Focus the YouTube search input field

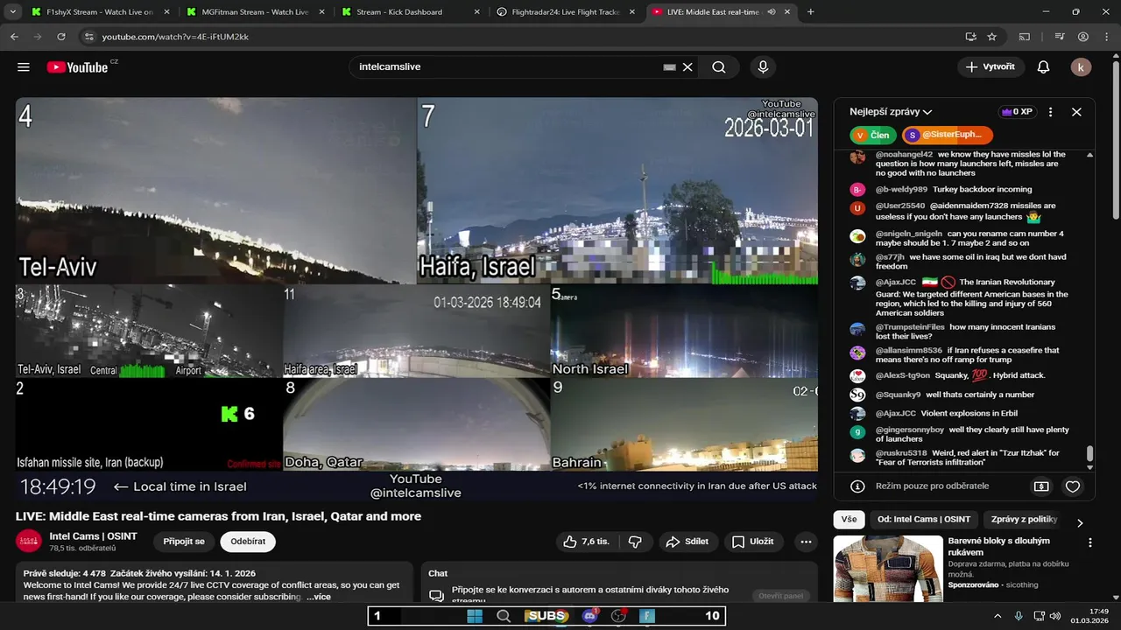coord(508,67)
